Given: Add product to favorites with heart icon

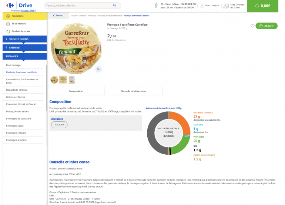Looking at the screenshot, I should click(x=253, y=26).
